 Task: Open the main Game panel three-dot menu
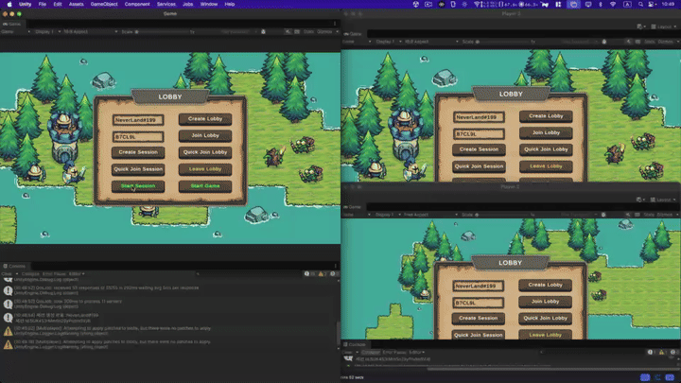335,24
